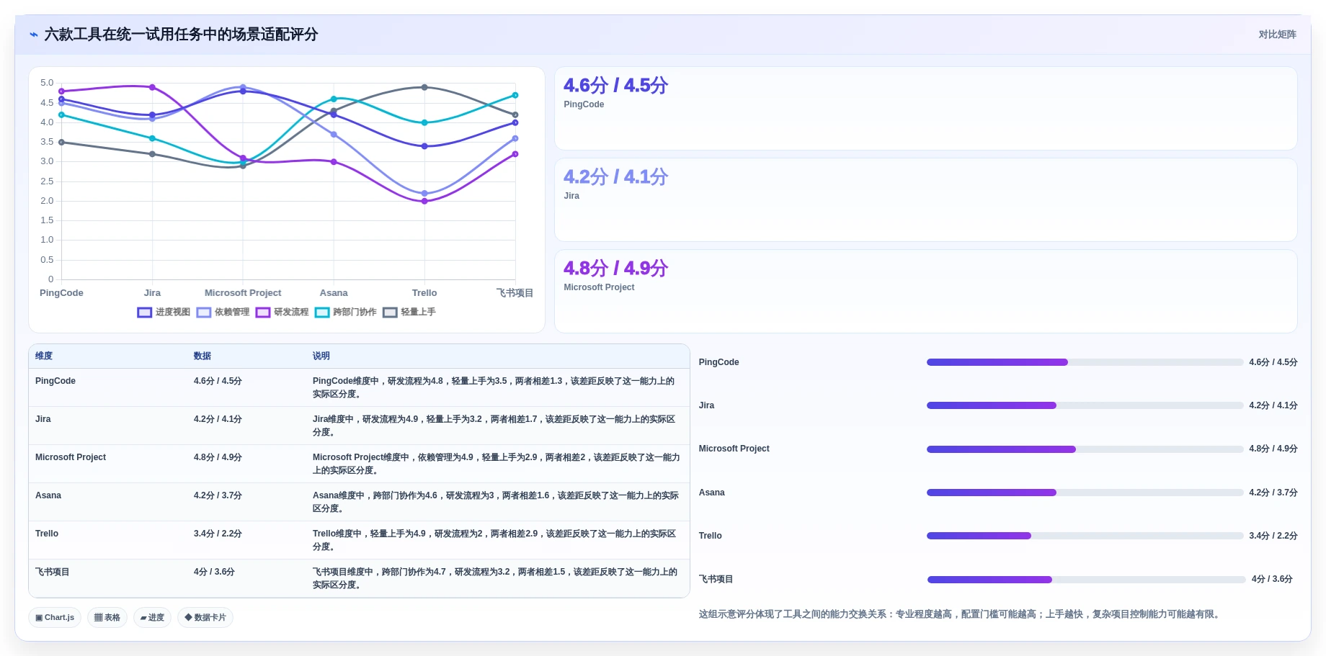
Task: Click the 进度 tag chip
Action: (x=152, y=617)
